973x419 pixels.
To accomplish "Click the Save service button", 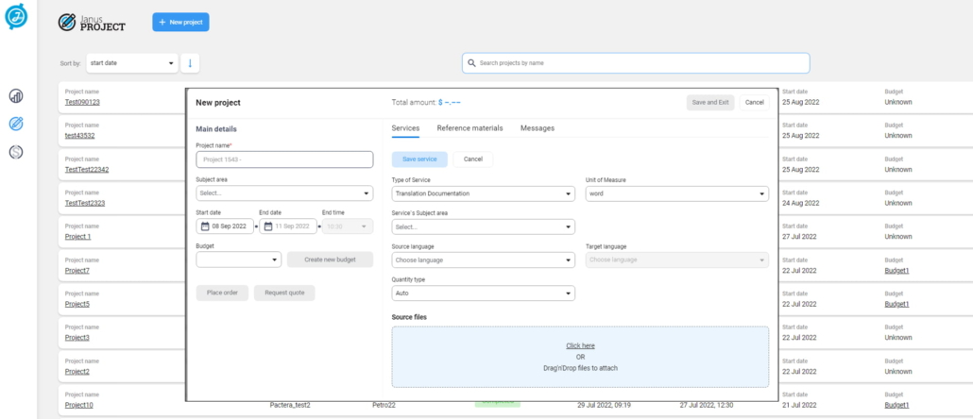I will [x=419, y=159].
